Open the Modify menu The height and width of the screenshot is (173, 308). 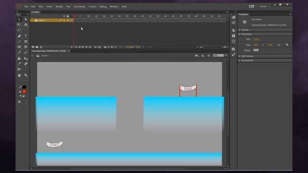click(x=59, y=6)
